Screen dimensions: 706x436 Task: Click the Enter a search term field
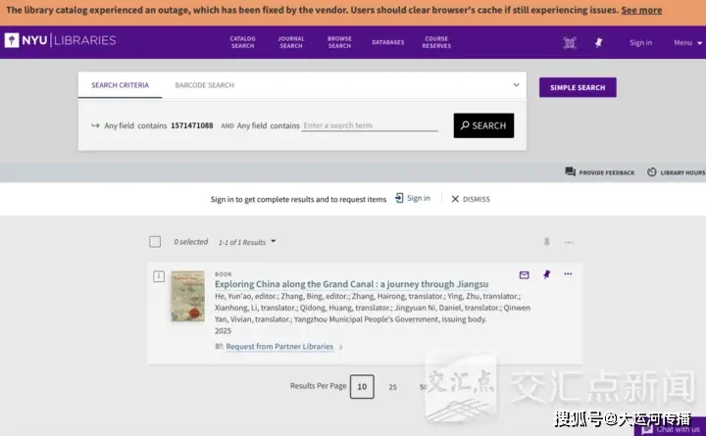coord(370,125)
